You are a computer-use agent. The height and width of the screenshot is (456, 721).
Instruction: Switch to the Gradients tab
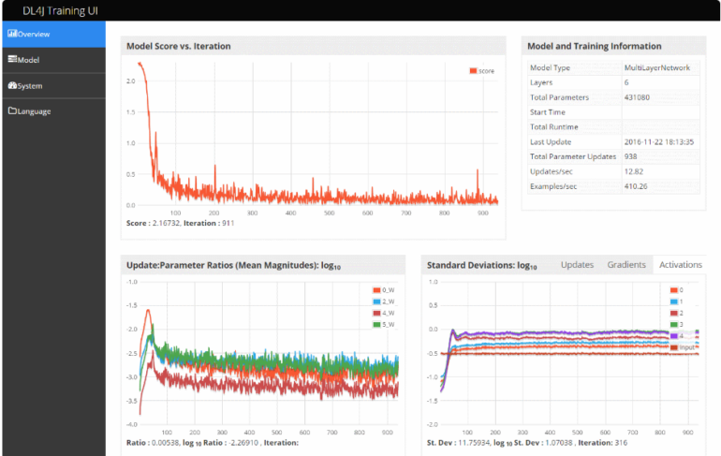(626, 265)
